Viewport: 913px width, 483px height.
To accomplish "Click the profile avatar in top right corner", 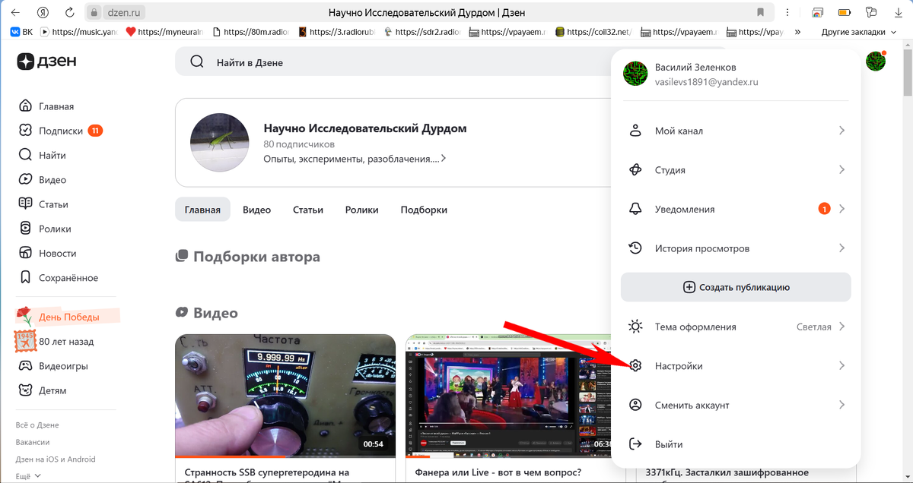I will click(876, 62).
